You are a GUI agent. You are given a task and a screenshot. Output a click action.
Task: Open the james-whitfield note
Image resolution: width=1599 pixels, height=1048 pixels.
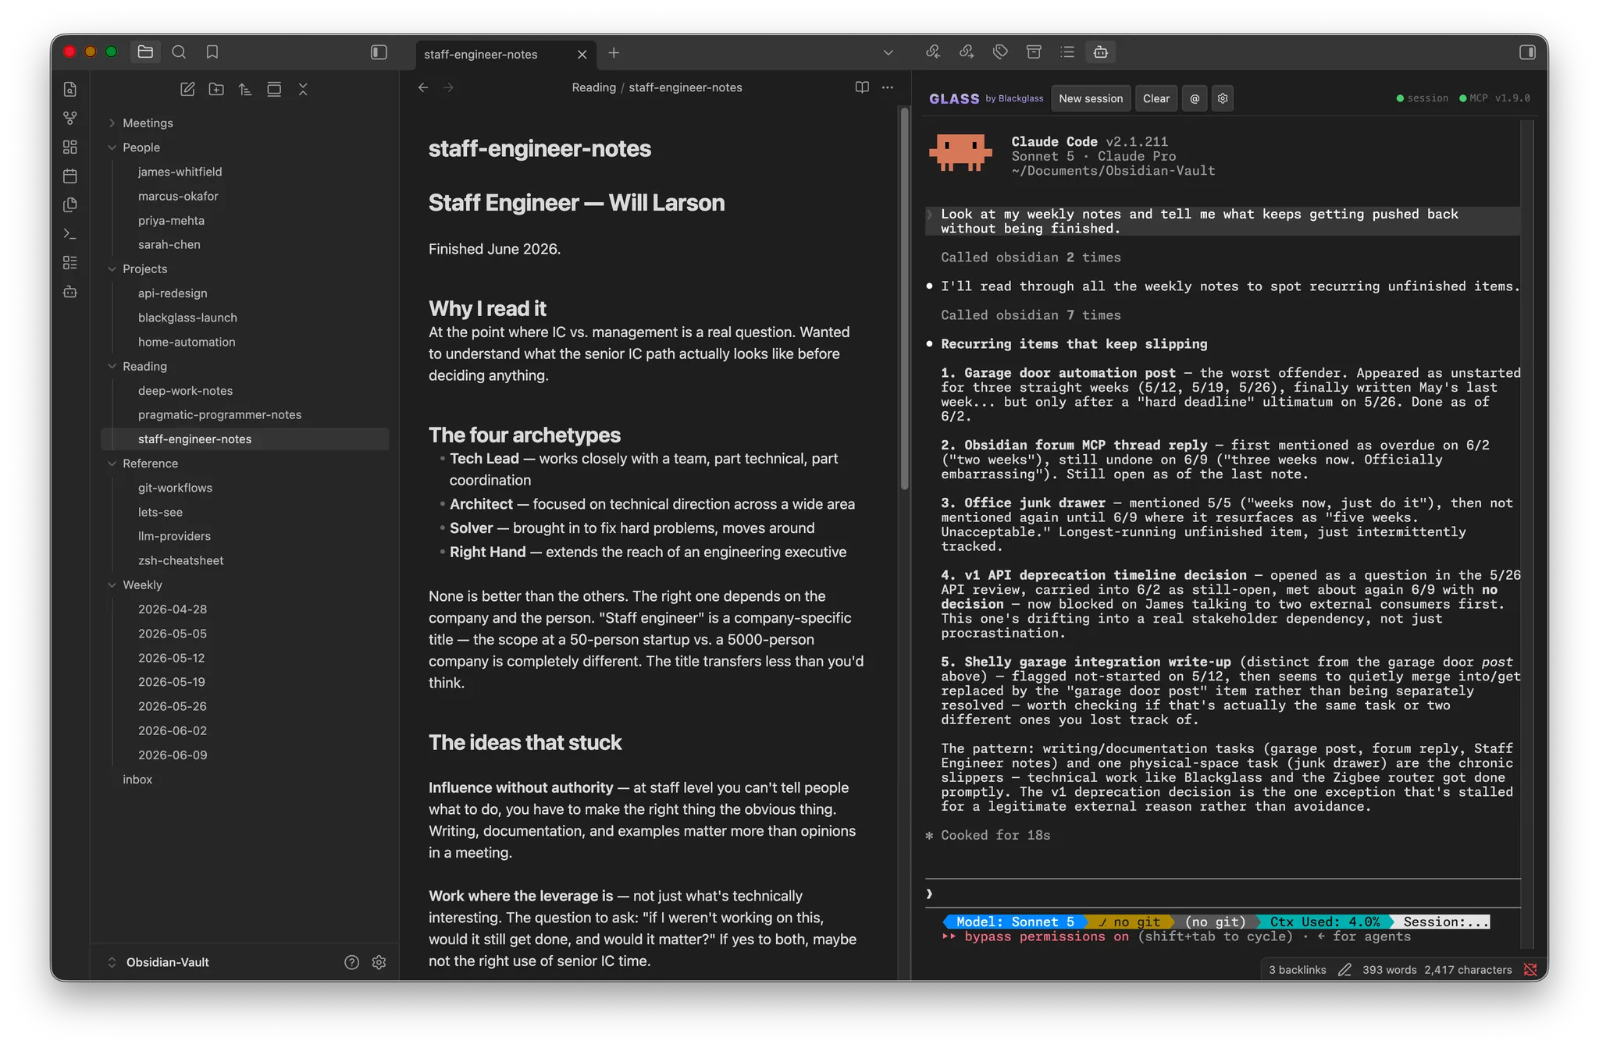pyautogui.click(x=180, y=172)
